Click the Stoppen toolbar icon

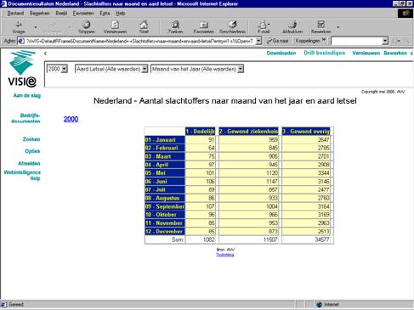click(87, 25)
